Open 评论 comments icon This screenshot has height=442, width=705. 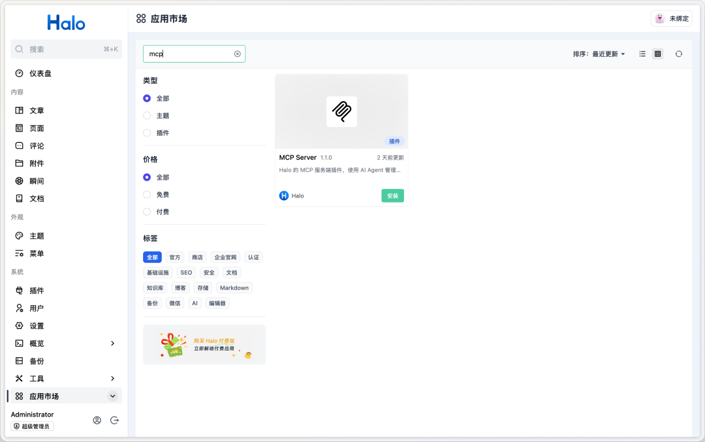20,145
